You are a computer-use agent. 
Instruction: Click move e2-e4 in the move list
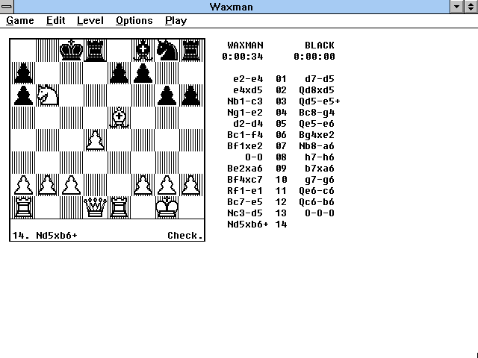pyautogui.click(x=248, y=79)
